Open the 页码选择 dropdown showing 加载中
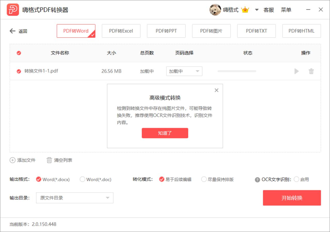 pyautogui.click(x=184, y=71)
